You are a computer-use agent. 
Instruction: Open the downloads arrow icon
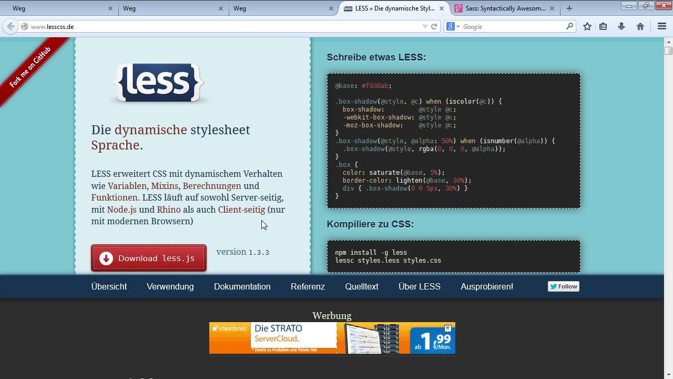tap(621, 26)
